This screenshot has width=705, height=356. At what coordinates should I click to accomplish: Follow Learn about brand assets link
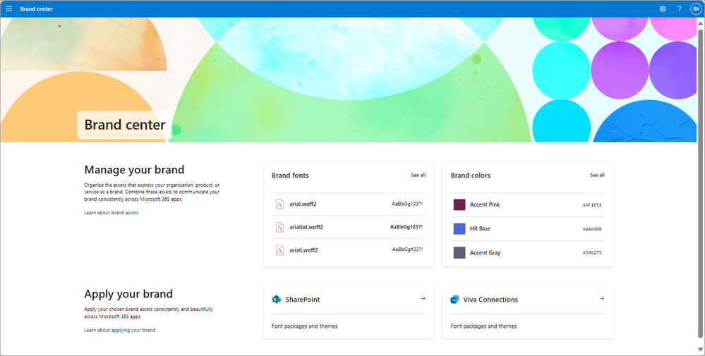[x=111, y=213]
